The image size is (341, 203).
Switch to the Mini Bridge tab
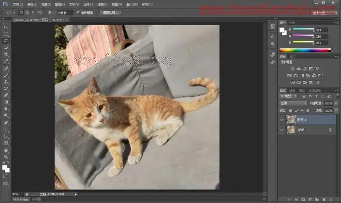pyautogui.click(x=21, y=199)
